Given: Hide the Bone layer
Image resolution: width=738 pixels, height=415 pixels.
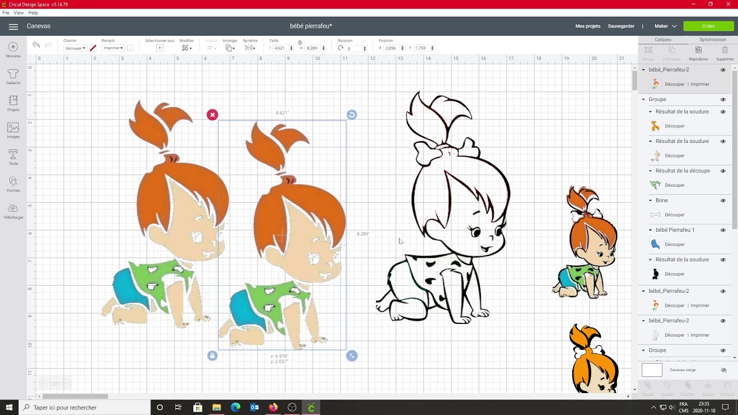Looking at the screenshot, I should 723,201.
